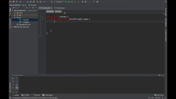The image size is (176, 99).
Task: Hide the Run panel with hide icon
Action: pyautogui.click(x=163, y=75)
